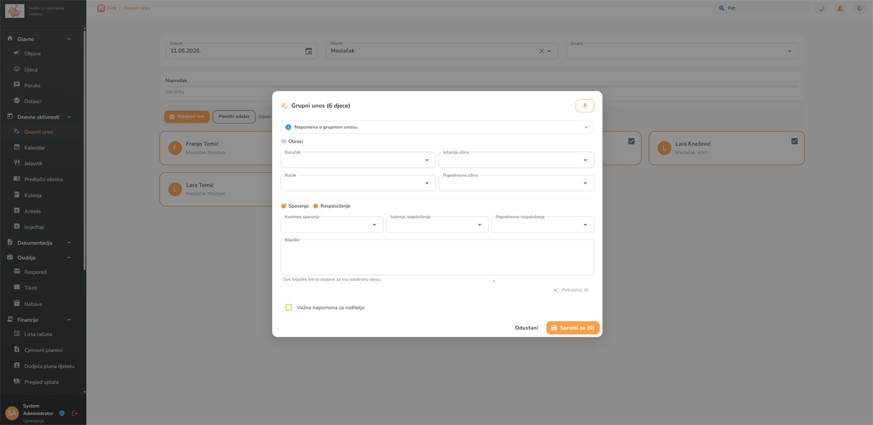Screen dimensions: 873x425
Task: Open the Popodnevna užina dropdown
Action: 516,183
